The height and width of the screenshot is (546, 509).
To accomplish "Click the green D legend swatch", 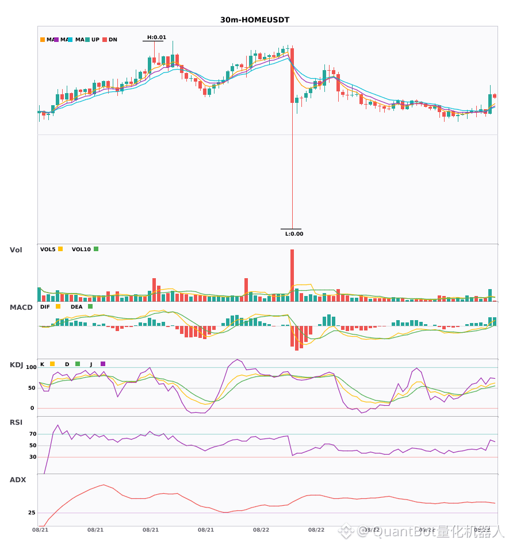I will point(78,364).
